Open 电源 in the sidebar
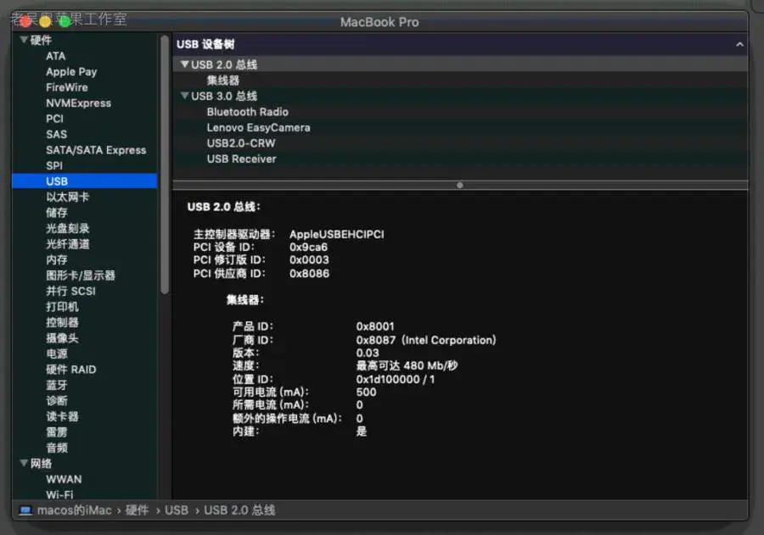 (57, 354)
